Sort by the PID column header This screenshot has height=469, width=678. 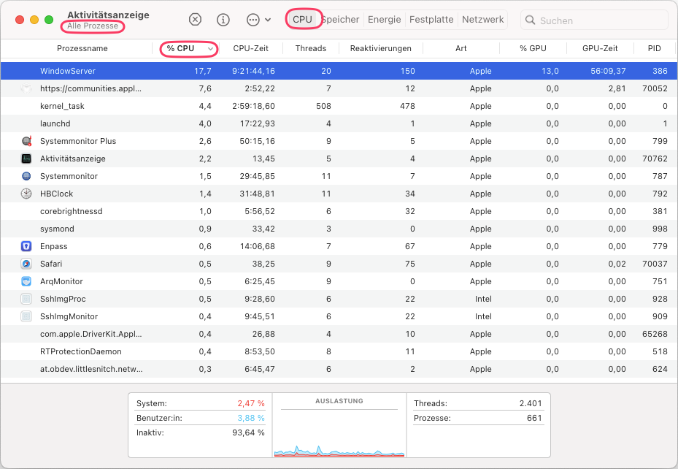click(654, 48)
